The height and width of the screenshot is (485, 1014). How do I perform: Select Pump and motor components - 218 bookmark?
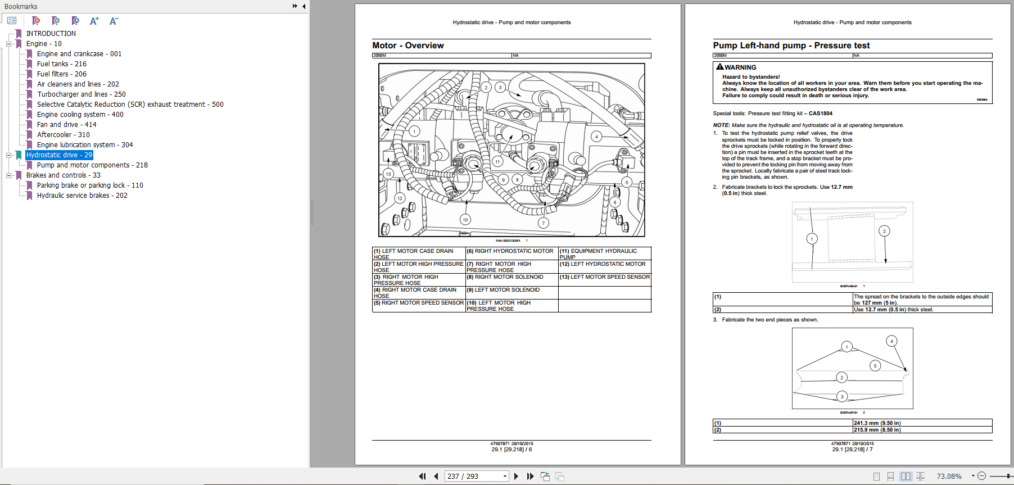(92, 165)
